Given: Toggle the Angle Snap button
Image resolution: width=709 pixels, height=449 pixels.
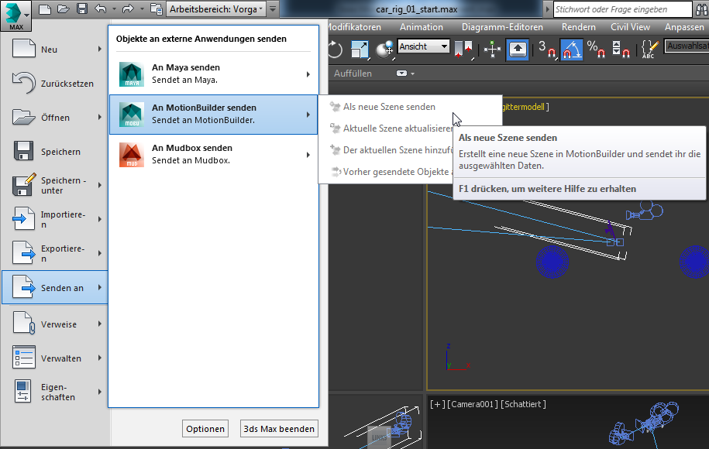Looking at the screenshot, I should tap(572, 50).
